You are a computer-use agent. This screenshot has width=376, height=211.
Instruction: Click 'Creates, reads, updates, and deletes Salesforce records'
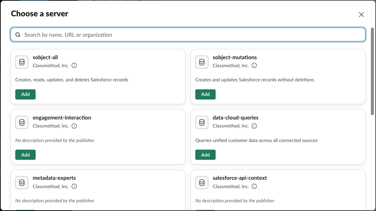point(72,80)
